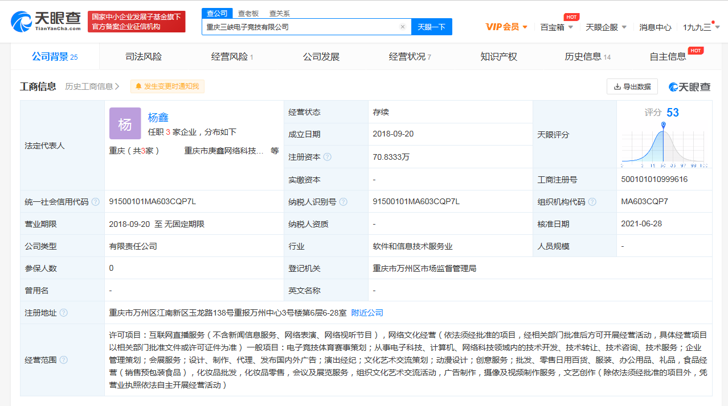
Task: Open 历史工商信息 link
Action: 92,86
